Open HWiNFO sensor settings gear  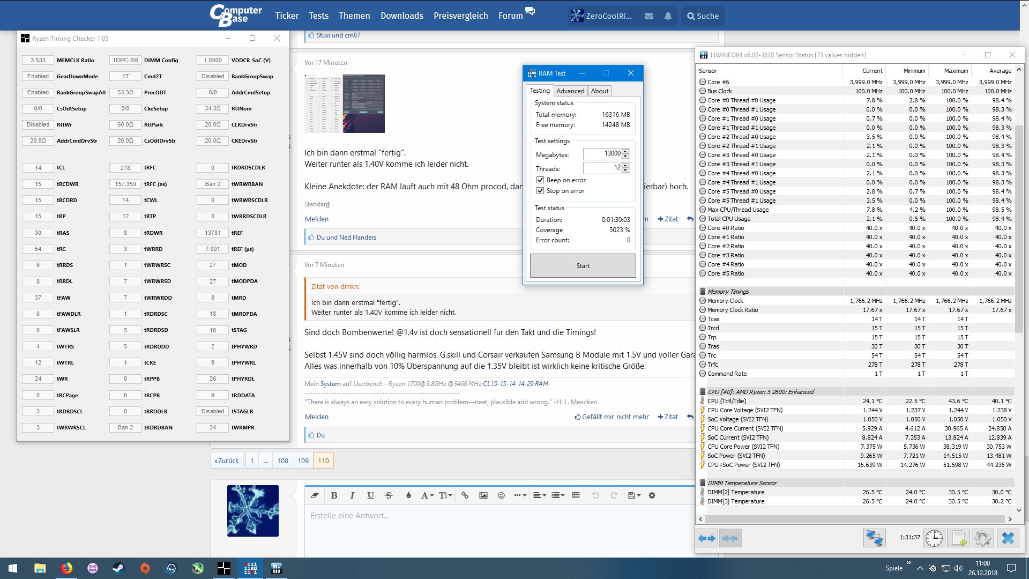(983, 538)
